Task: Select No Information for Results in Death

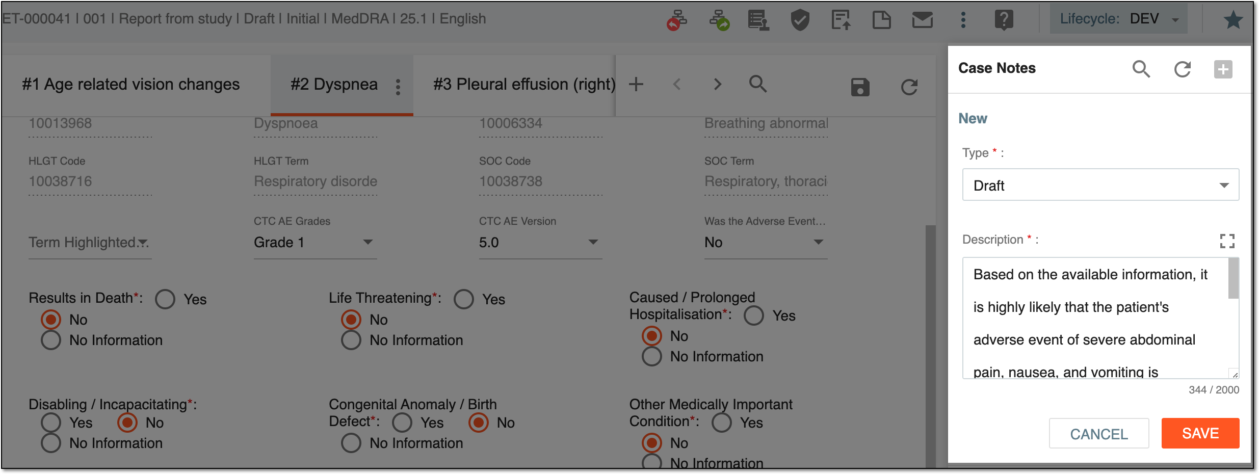Action: tap(51, 340)
